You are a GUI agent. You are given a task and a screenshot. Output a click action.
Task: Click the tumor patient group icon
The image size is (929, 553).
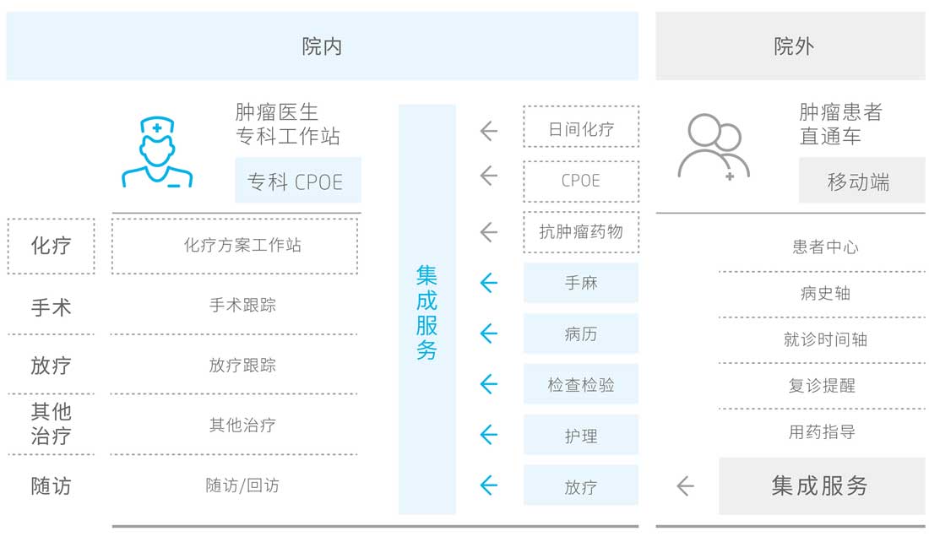point(714,147)
